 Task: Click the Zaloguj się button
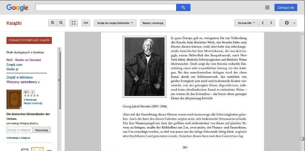286,8
